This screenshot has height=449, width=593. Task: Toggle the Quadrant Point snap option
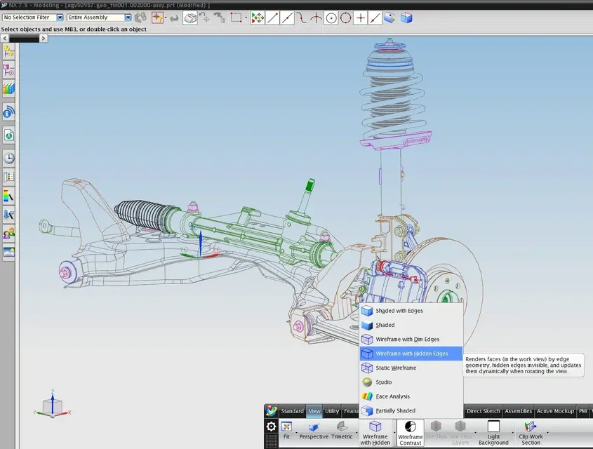tap(346, 18)
